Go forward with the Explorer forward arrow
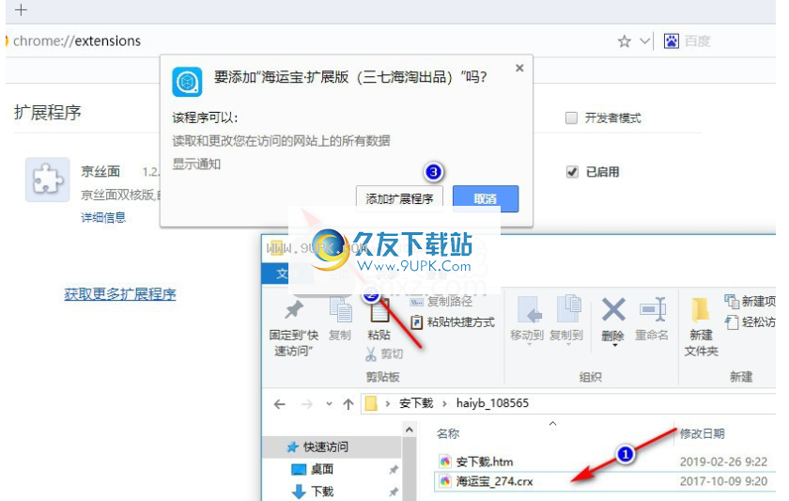 click(307, 404)
